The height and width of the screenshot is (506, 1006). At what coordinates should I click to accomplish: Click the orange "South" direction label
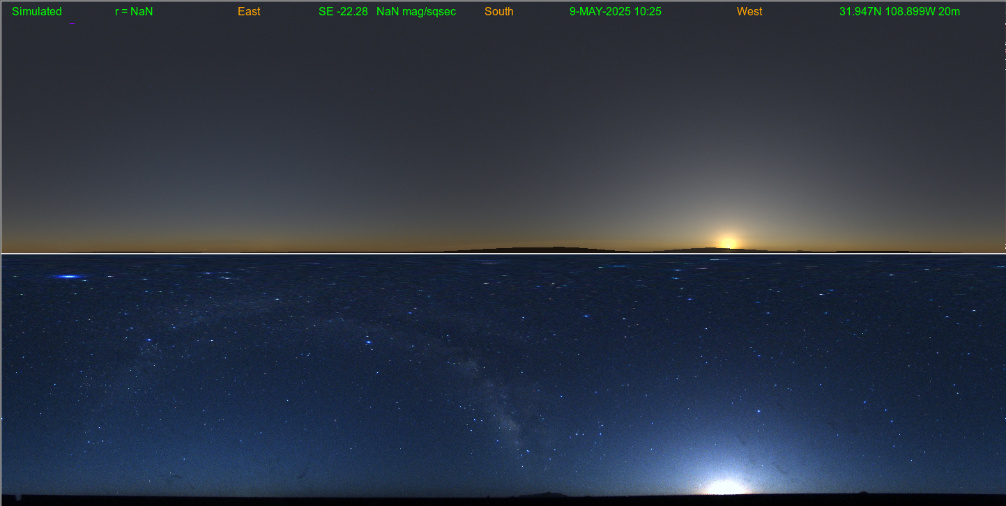pyautogui.click(x=499, y=11)
